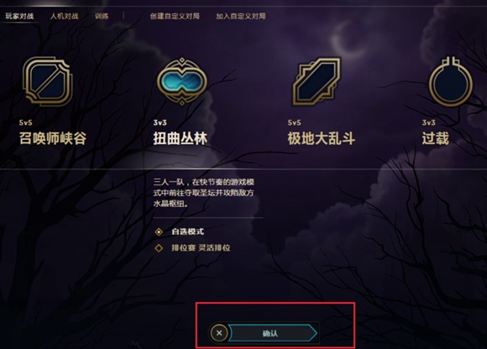Click the 扭曲丛林 title text
Viewport: 487px width, 349px height.
click(181, 138)
